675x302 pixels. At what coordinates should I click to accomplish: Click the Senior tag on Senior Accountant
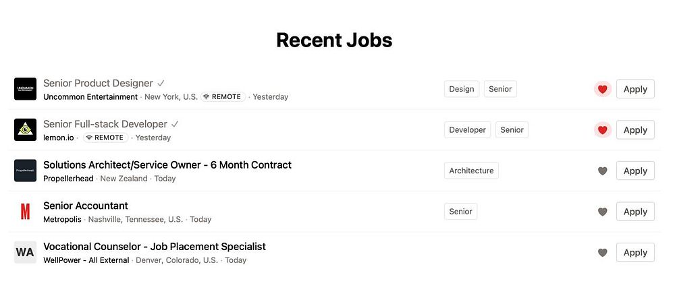[460, 212]
